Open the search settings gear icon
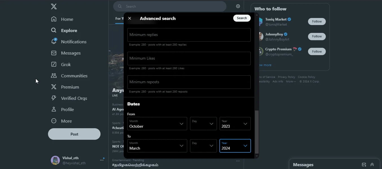This screenshot has width=382, height=169. (238, 6)
